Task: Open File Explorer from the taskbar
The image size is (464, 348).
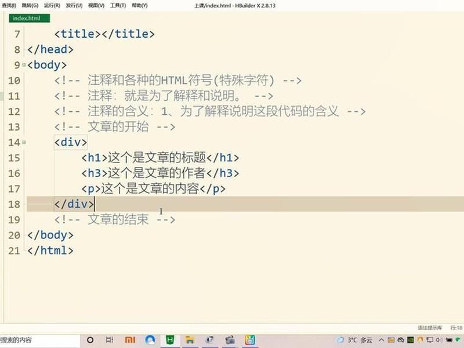Action: click(190, 340)
